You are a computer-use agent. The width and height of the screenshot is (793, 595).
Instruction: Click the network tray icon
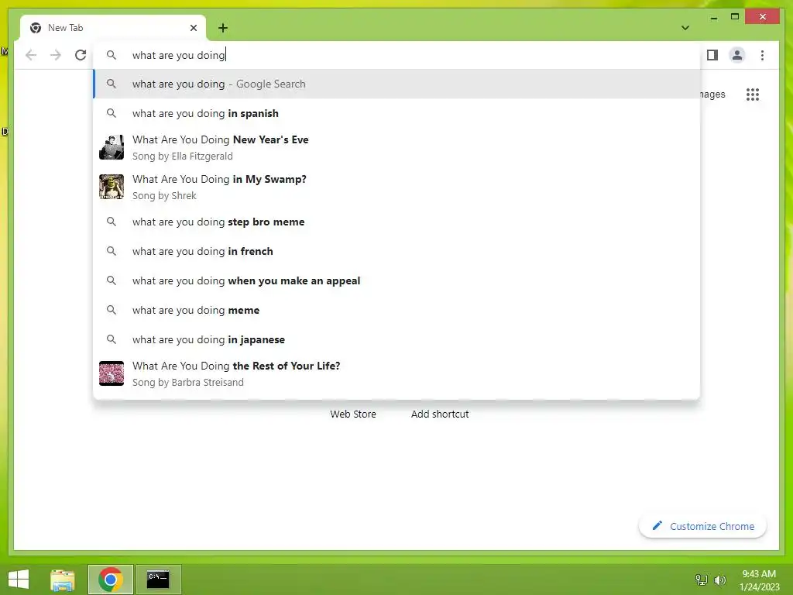tap(702, 580)
